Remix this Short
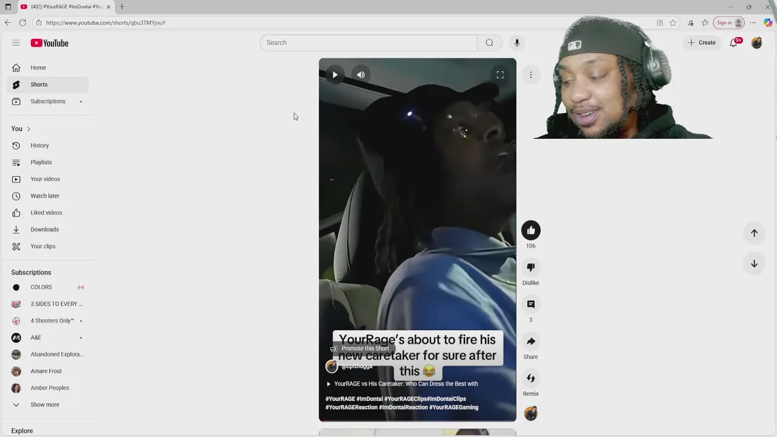777x437 pixels. pos(531,378)
